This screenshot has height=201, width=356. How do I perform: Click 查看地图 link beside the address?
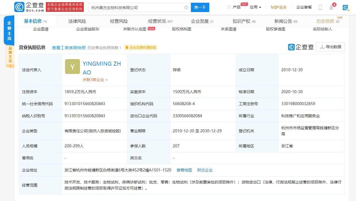(184, 170)
